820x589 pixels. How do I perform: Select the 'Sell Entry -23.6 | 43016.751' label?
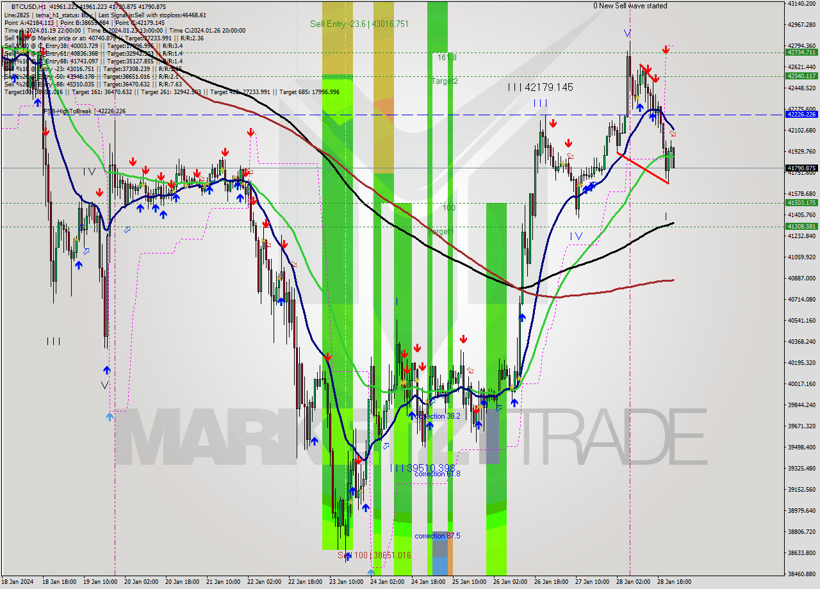[x=359, y=24]
